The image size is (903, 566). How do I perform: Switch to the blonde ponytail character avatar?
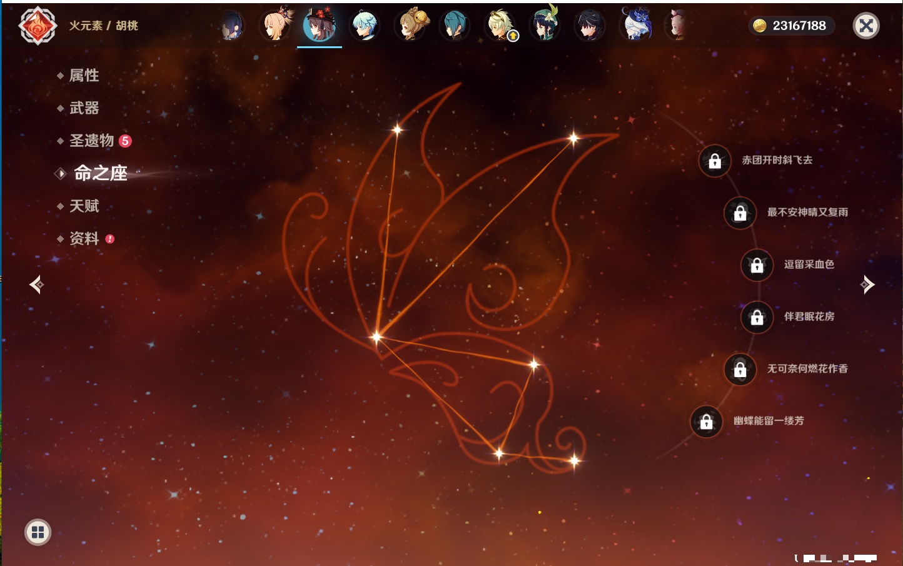(276, 25)
